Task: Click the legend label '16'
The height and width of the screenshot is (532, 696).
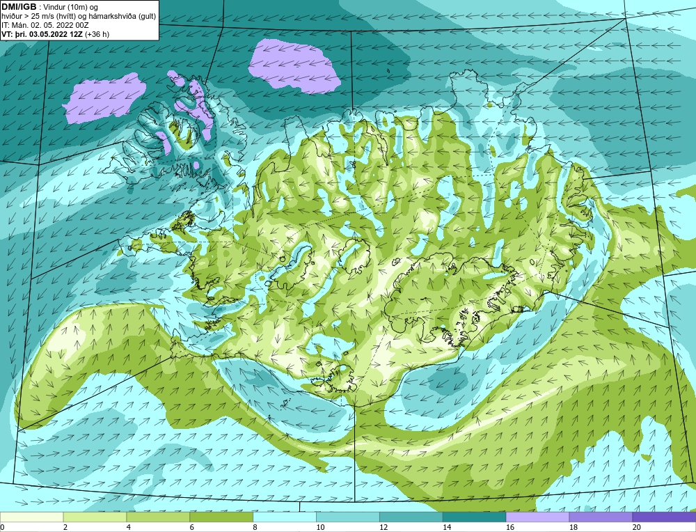Action: tap(510, 527)
